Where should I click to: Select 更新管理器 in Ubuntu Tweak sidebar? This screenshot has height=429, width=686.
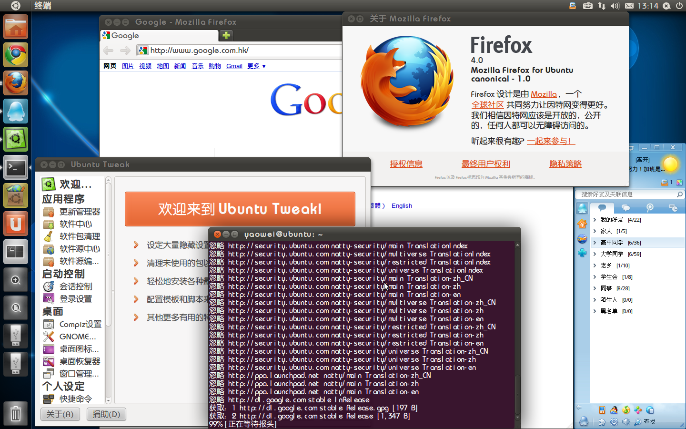click(x=72, y=212)
